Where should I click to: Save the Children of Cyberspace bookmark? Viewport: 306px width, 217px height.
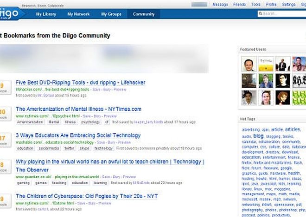tap(81, 204)
